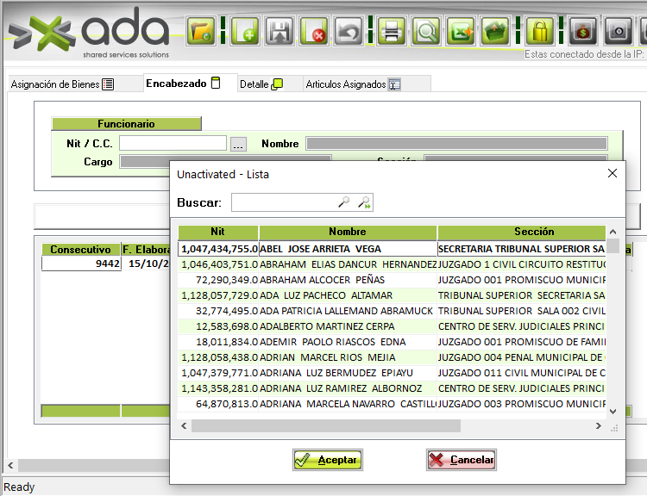Click the Buscar search input field

[283, 203]
